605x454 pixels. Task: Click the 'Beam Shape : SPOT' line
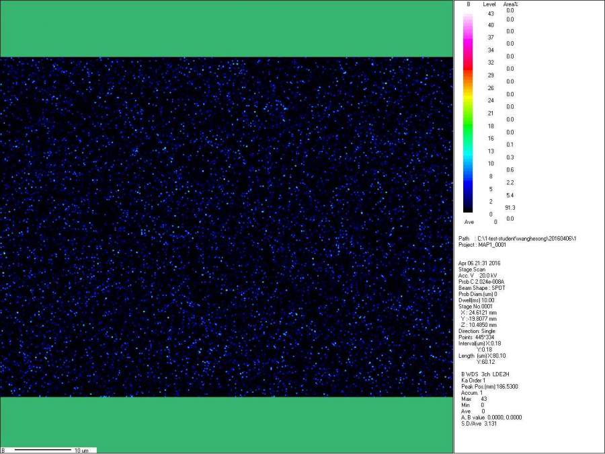[x=482, y=288]
